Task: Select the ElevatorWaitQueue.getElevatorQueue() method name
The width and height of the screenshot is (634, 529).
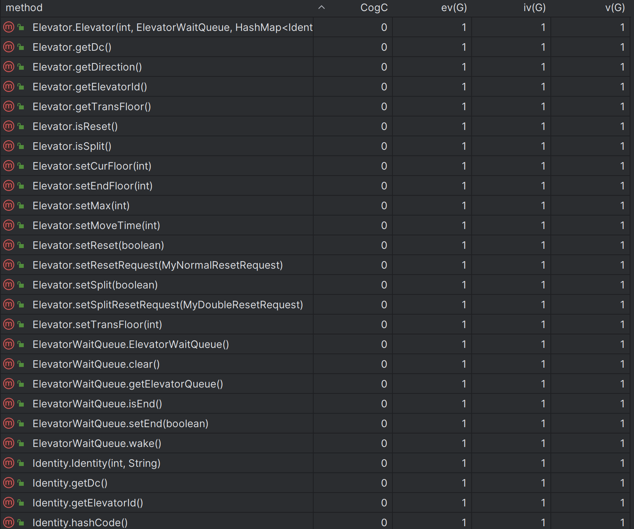Action: coord(128,384)
